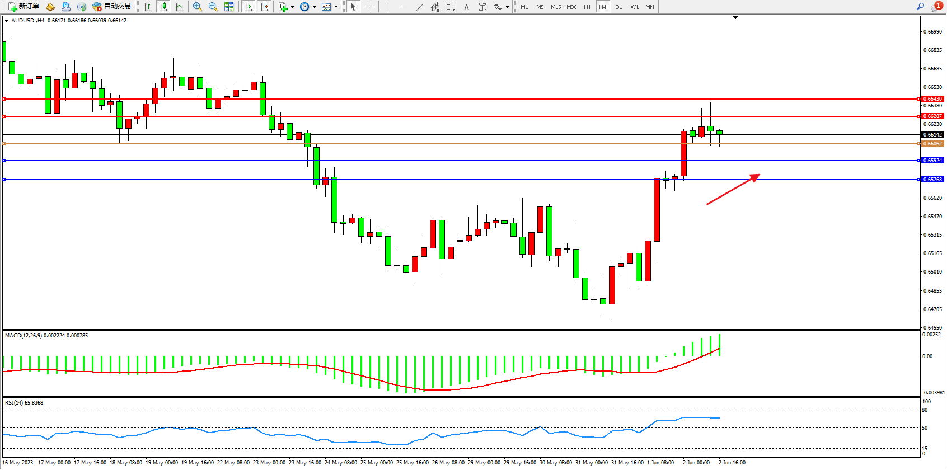Select the text label tool
This screenshot has width=947, height=470.
tap(466, 7)
